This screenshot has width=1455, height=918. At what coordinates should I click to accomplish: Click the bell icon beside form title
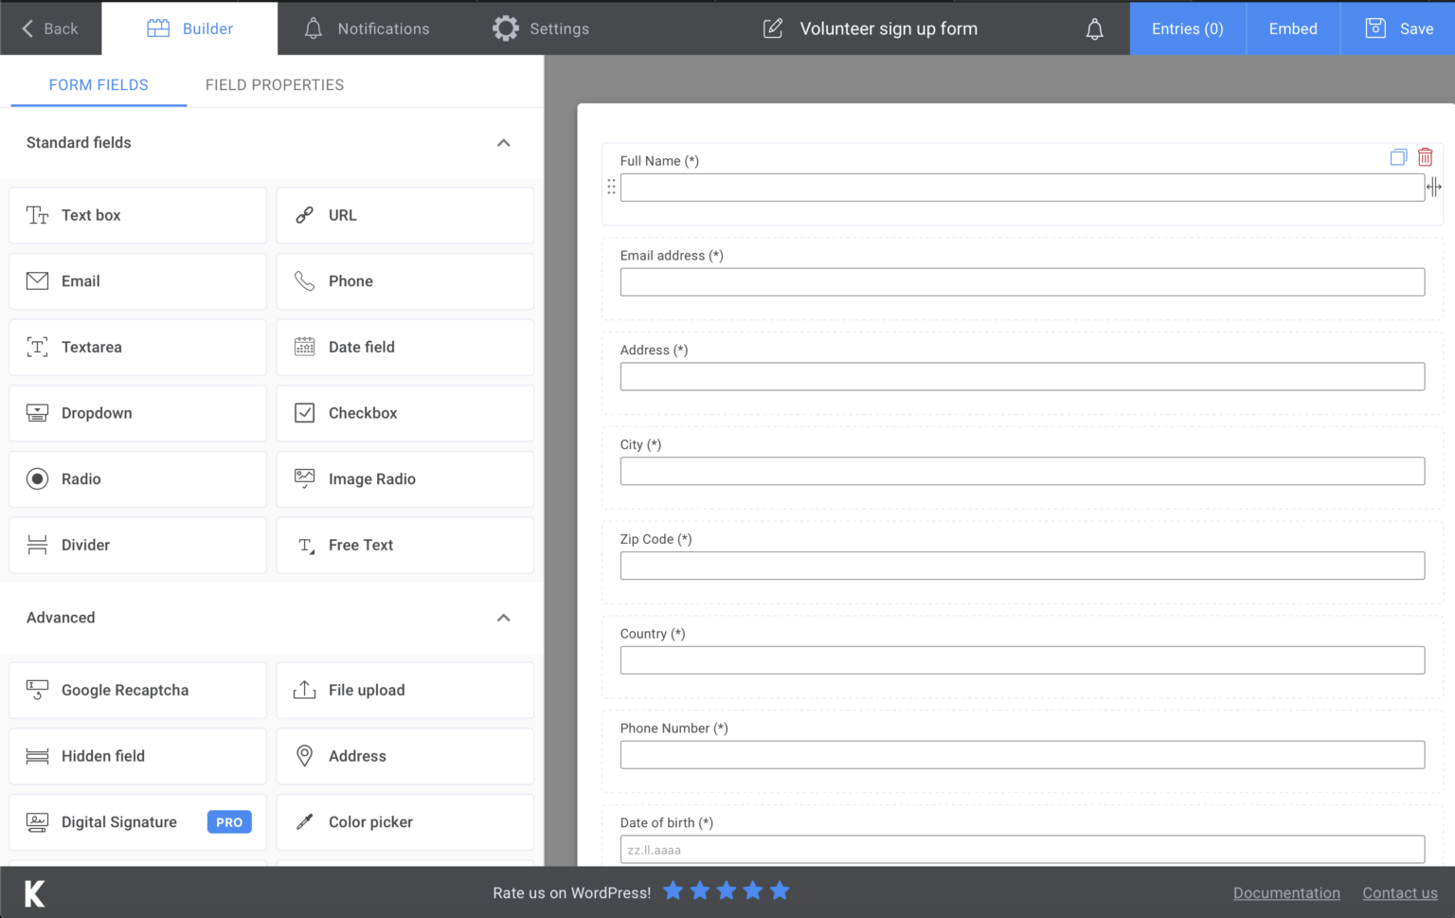[1094, 29]
